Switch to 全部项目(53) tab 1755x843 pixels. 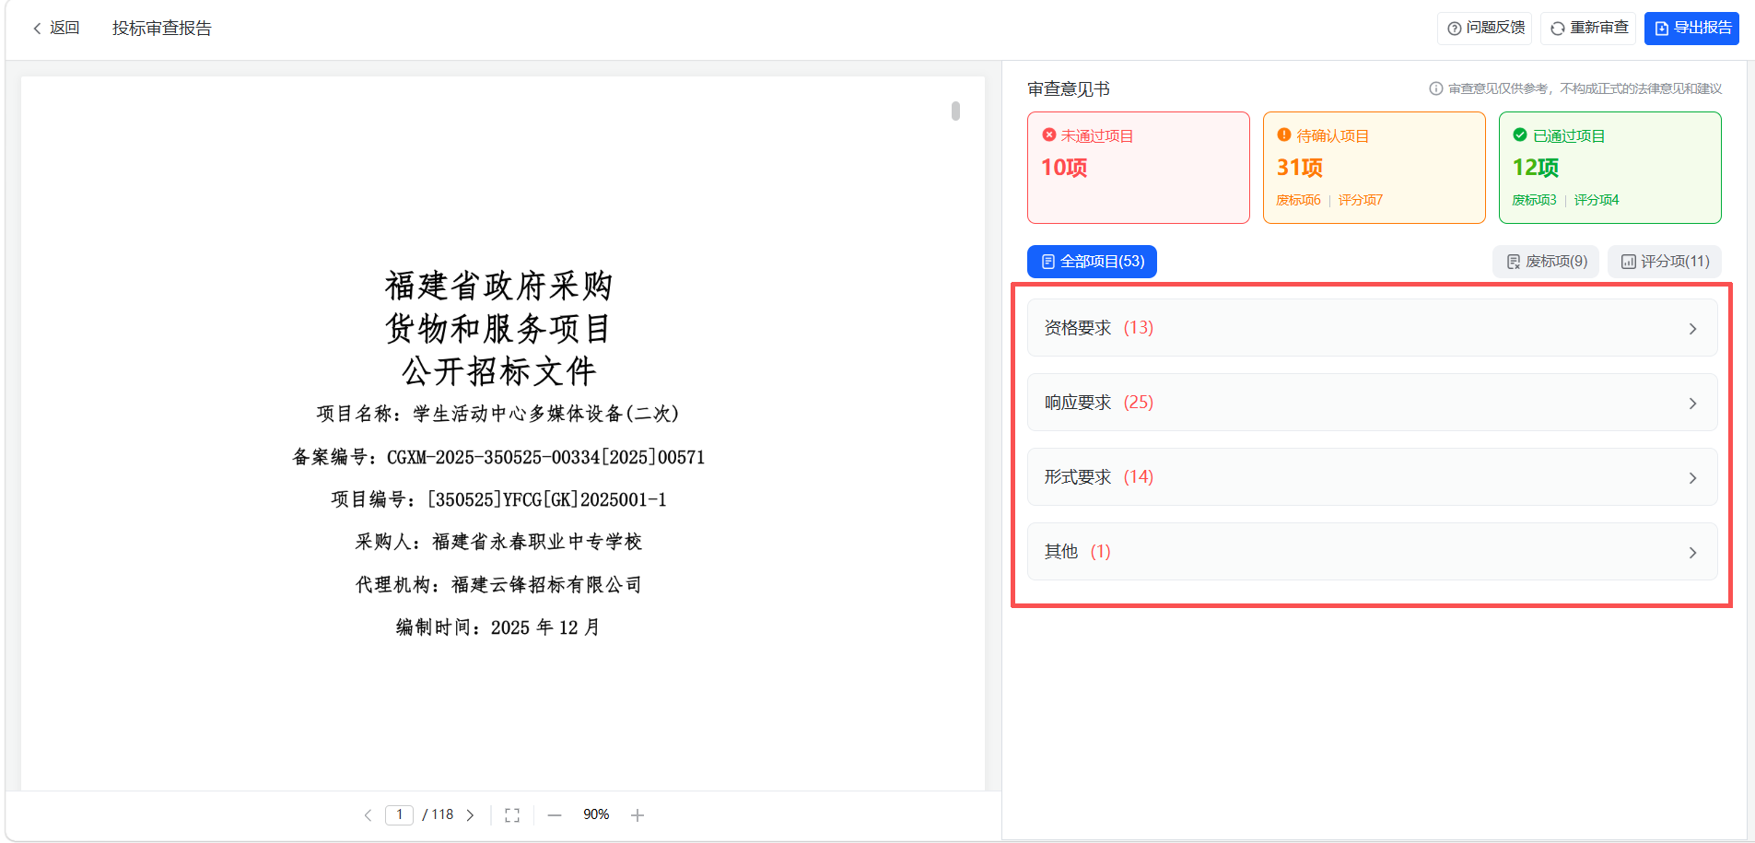coord(1092,262)
